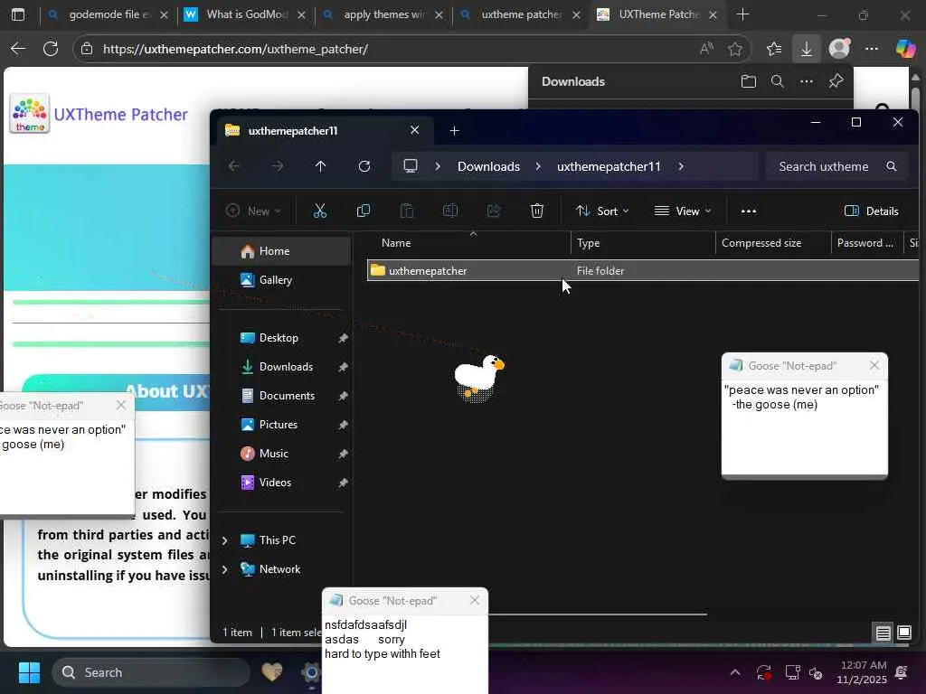Viewport: 926px width, 694px height.
Task: Pin the Downloads panel
Action: (x=836, y=81)
